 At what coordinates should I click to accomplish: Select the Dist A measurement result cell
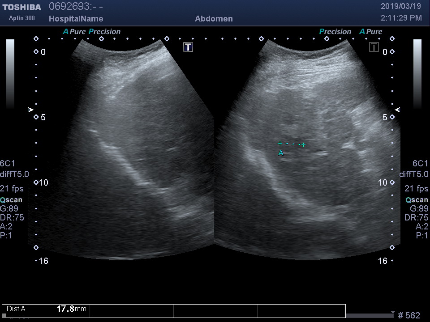coord(46,309)
